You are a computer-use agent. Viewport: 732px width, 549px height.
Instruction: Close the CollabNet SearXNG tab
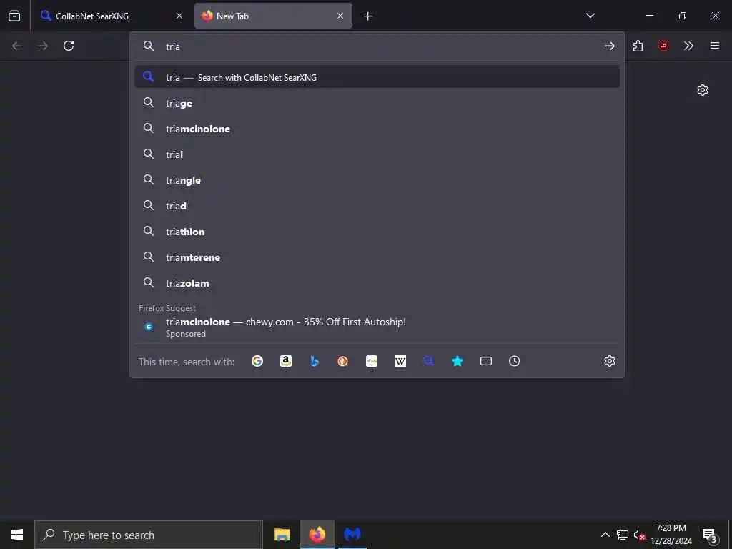coord(179,16)
